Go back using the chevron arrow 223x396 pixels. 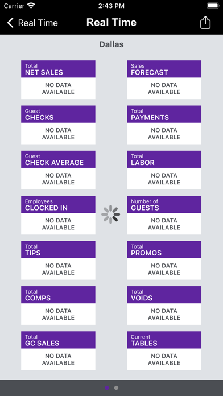click(x=10, y=23)
